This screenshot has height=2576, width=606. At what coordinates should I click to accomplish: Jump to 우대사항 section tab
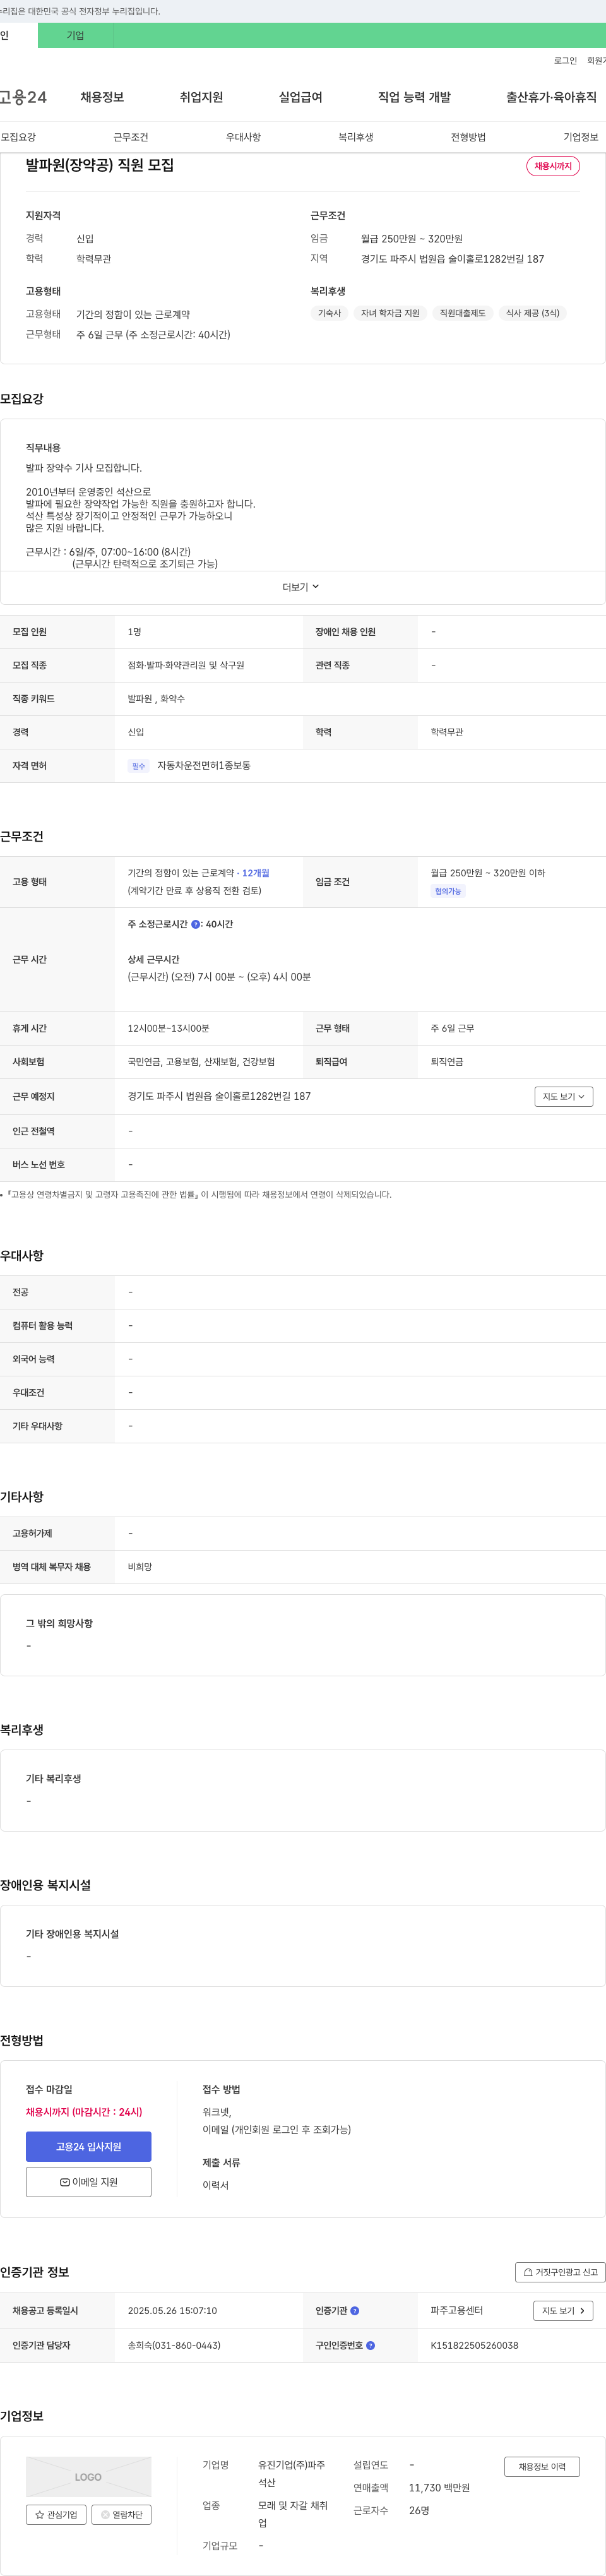243,137
